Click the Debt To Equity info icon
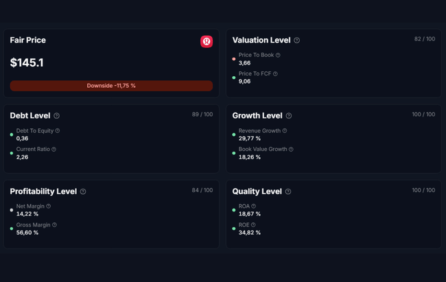The image size is (446, 282). click(58, 130)
